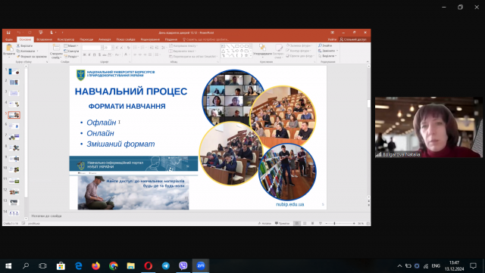Open Viber from the Windows taskbar
The width and height of the screenshot is (485, 273).
click(x=183, y=265)
